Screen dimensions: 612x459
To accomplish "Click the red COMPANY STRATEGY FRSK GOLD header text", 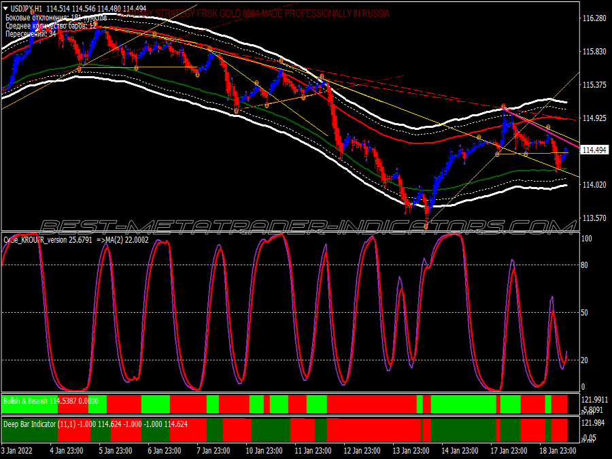I will 253,14.
